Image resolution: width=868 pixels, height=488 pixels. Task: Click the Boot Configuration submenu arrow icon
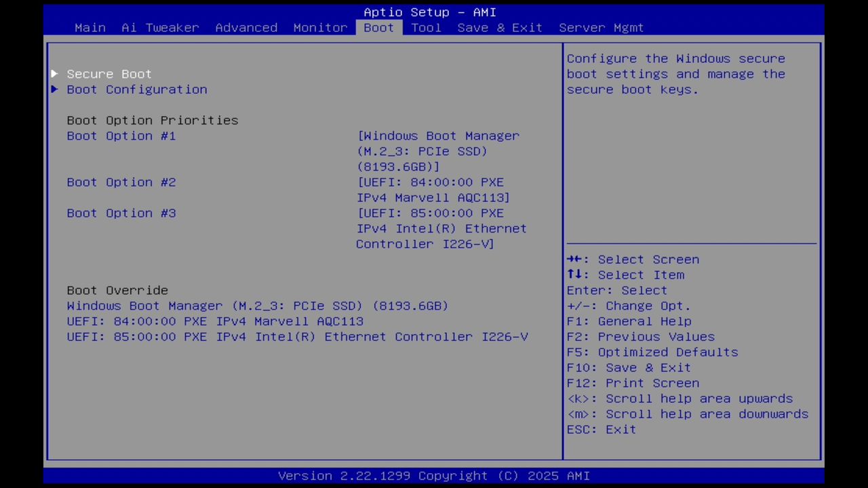pyautogui.click(x=54, y=89)
